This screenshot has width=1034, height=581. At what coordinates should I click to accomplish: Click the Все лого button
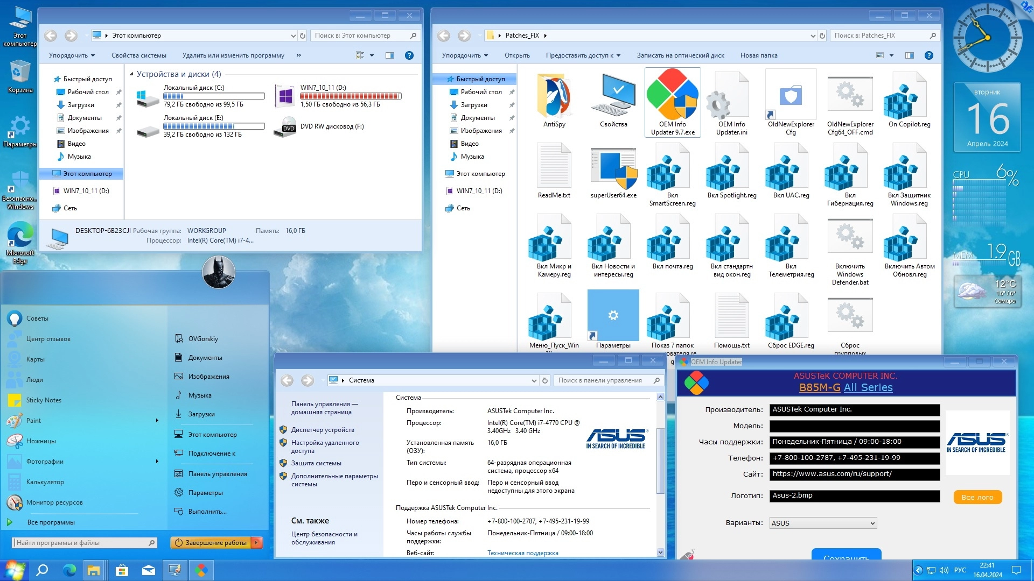click(x=977, y=497)
